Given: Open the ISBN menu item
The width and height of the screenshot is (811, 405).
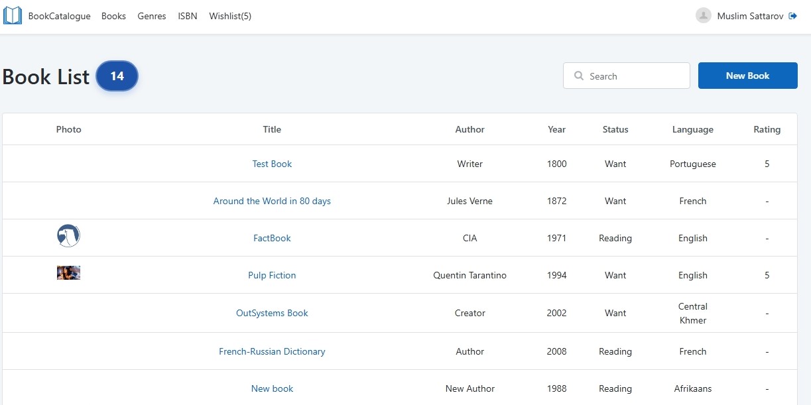Looking at the screenshot, I should [x=188, y=16].
